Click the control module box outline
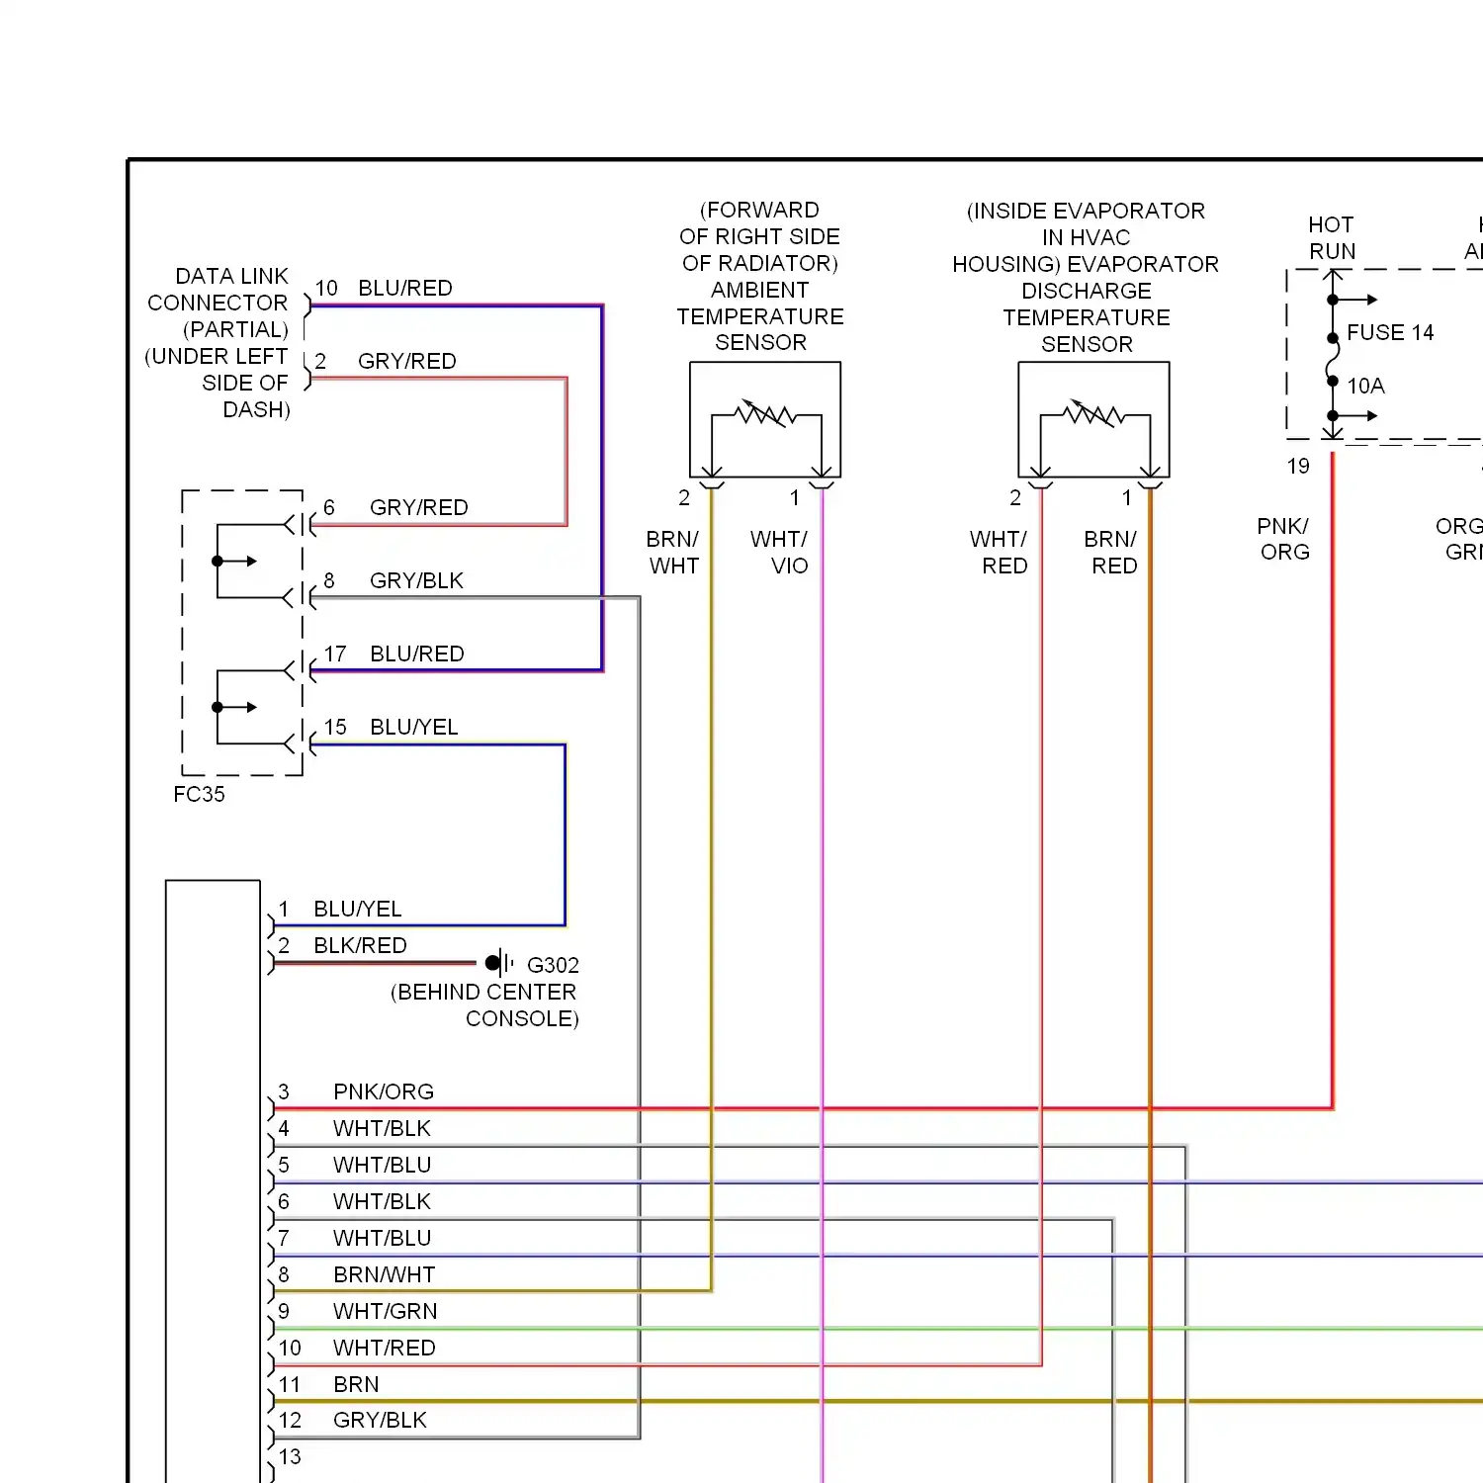Viewport: 1483px width, 1483px height. [213, 1180]
